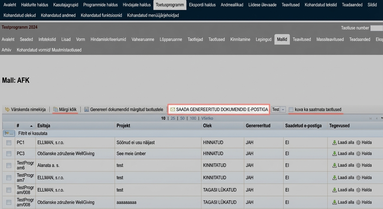The image size is (383, 209).
Task: Check the TestProgram/008 ELLMAN row checkbox
Action: click(x=9, y=190)
